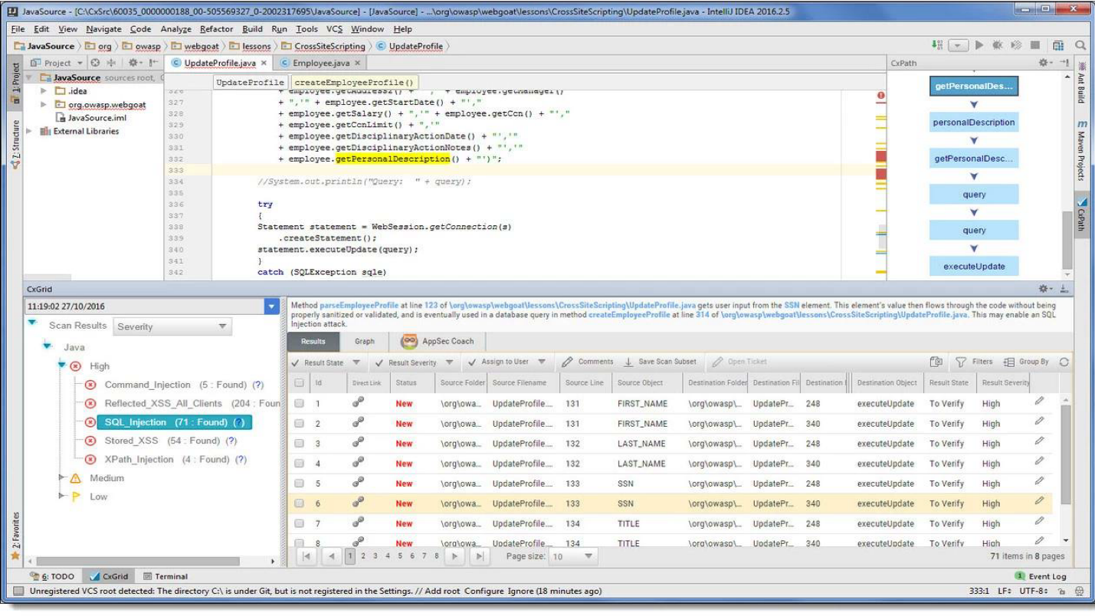Click the Direct Link icon in row 1
Screen dimensions: 1095x616
358,403
